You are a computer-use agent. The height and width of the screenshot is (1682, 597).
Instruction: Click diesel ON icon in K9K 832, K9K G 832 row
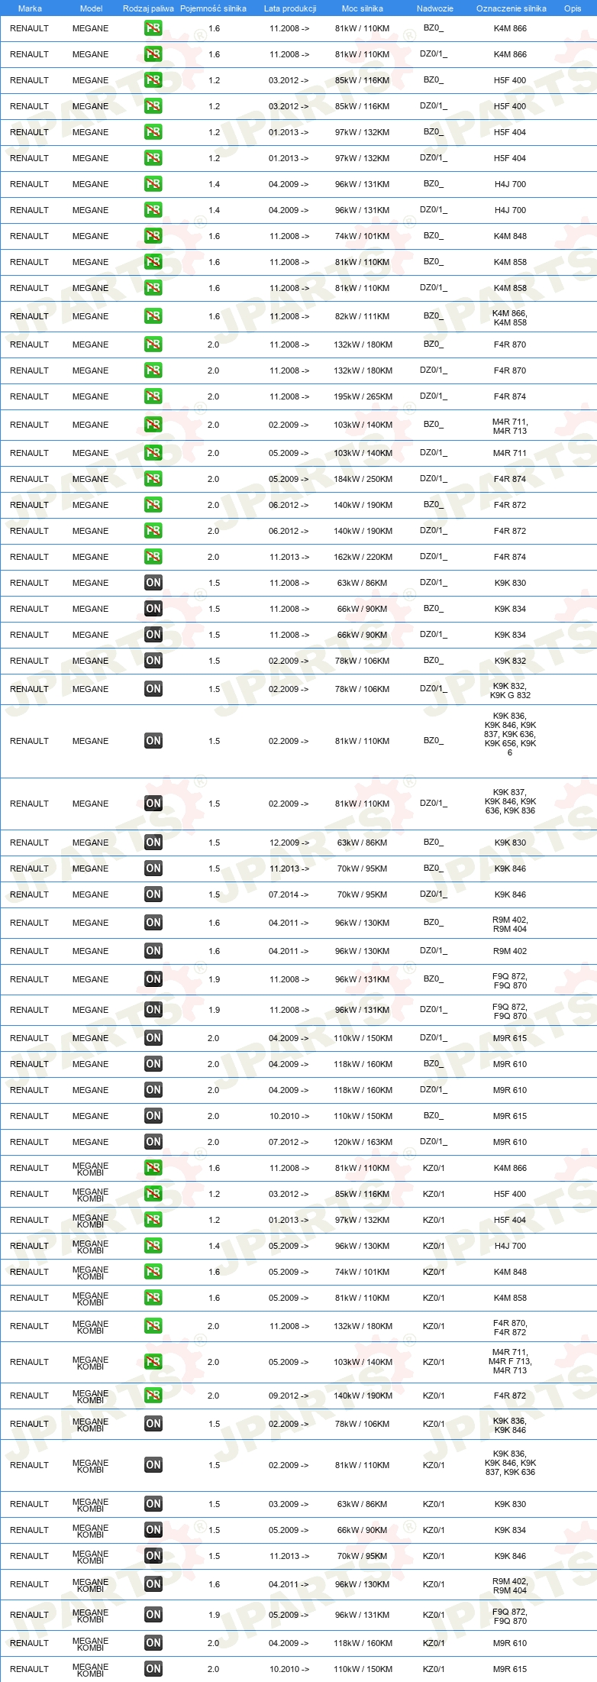153,689
